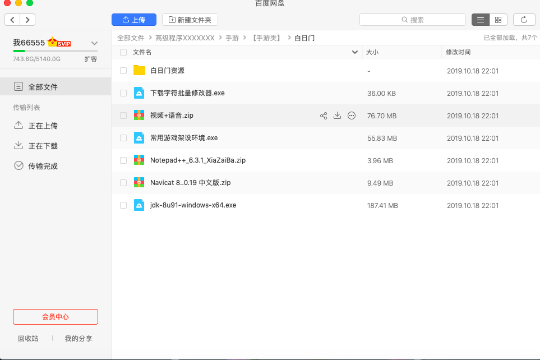Click the search input field
The image size is (540, 360).
[x=413, y=20]
